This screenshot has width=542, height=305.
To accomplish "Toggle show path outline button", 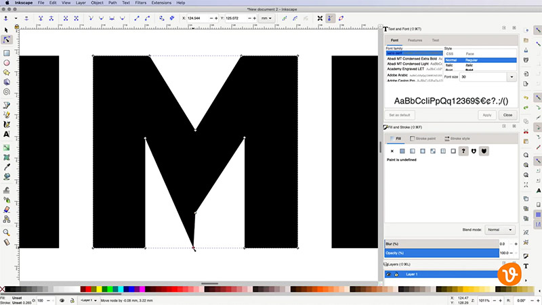I will [x=341, y=18].
